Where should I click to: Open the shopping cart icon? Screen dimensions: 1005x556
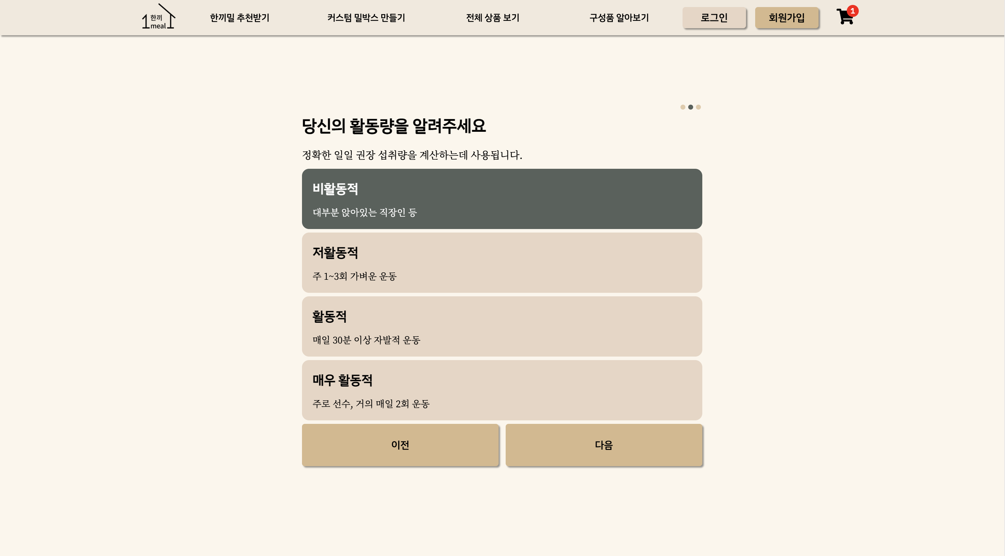[845, 17]
